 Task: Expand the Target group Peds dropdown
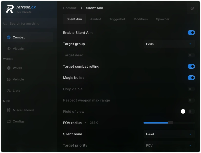click(169, 44)
